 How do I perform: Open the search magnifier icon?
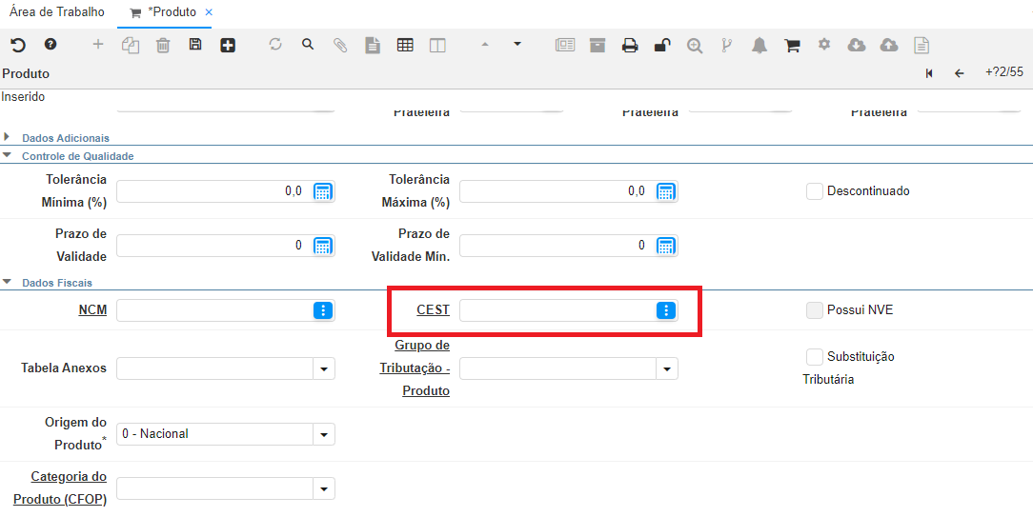click(308, 45)
